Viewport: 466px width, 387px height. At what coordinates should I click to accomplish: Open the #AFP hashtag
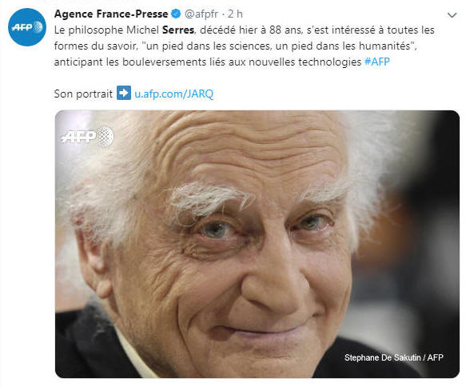pyautogui.click(x=376, y=62)
